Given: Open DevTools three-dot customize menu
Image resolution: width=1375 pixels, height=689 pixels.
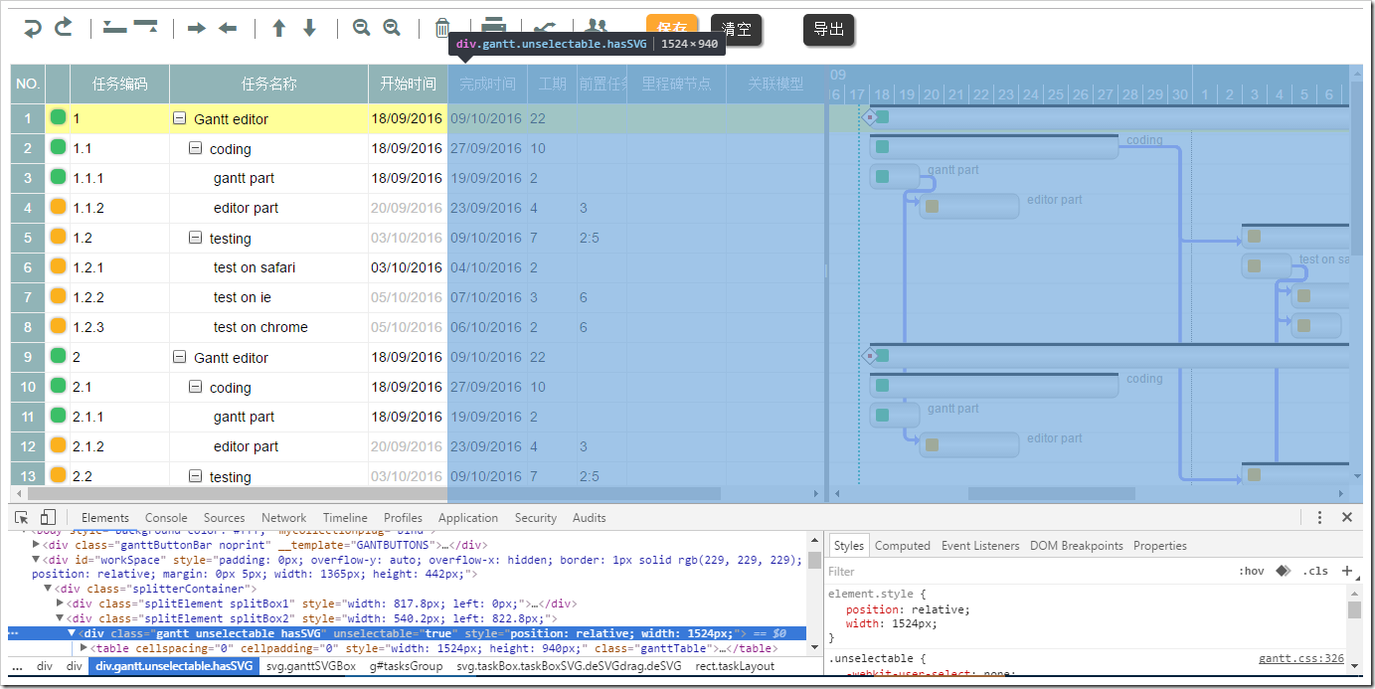Looking at the screenshot, I should coord(1319,517).
